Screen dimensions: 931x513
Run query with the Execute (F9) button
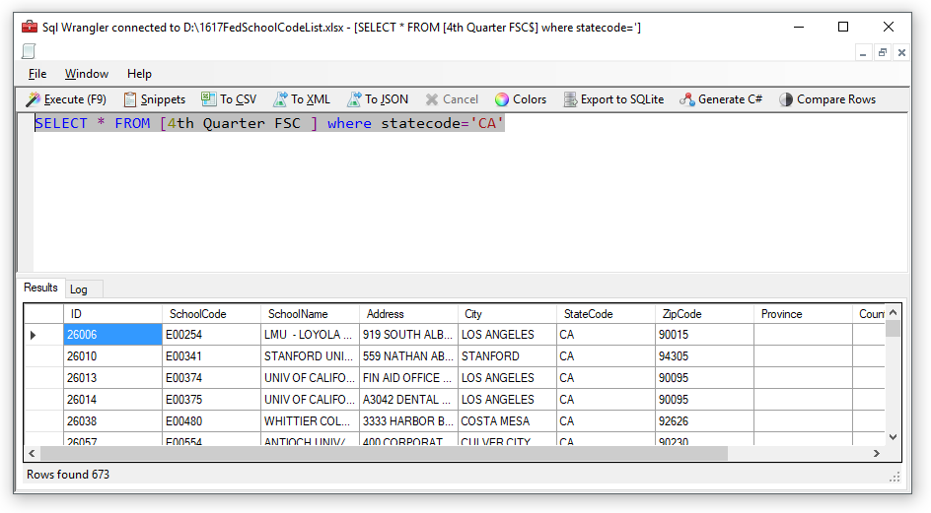point(66,99)
